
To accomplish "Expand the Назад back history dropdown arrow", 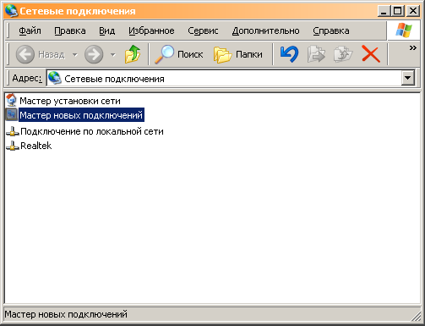I will coord(74,54).
